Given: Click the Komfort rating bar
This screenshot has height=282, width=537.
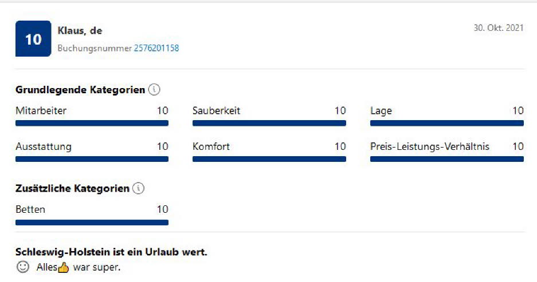Looking at the screenshot, I should pyautogui.click(x=269, y=159).
